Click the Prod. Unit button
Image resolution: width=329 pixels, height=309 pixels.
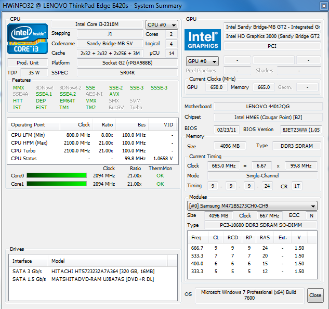28,62
